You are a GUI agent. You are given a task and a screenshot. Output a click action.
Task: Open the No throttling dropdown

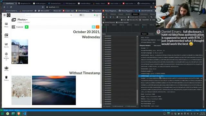144,17
